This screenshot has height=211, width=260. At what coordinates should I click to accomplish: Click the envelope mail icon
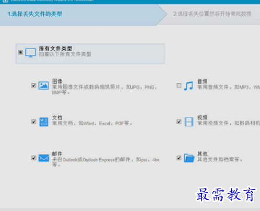tap(43, 158)
